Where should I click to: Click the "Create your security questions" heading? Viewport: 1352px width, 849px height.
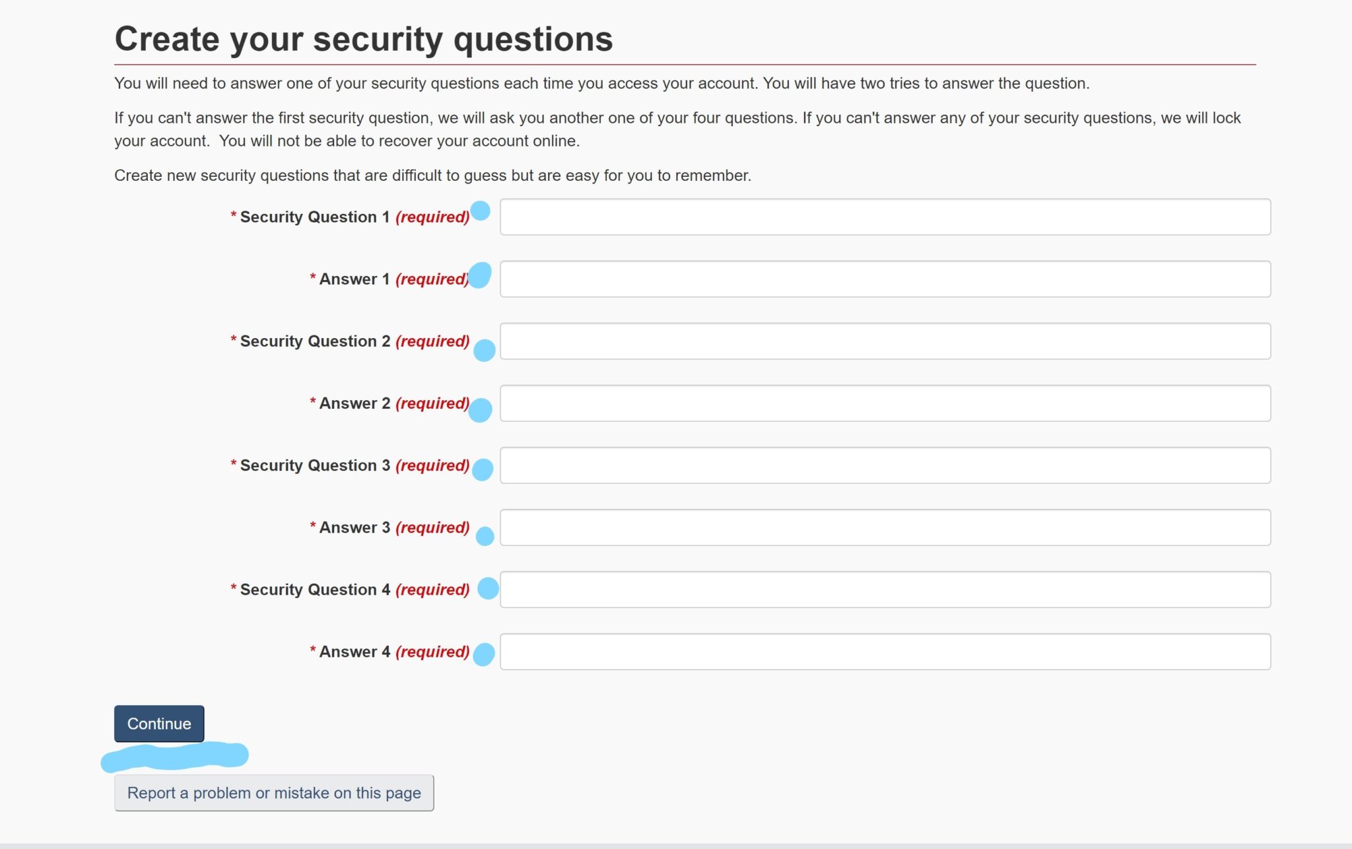(x=364, y=39)
